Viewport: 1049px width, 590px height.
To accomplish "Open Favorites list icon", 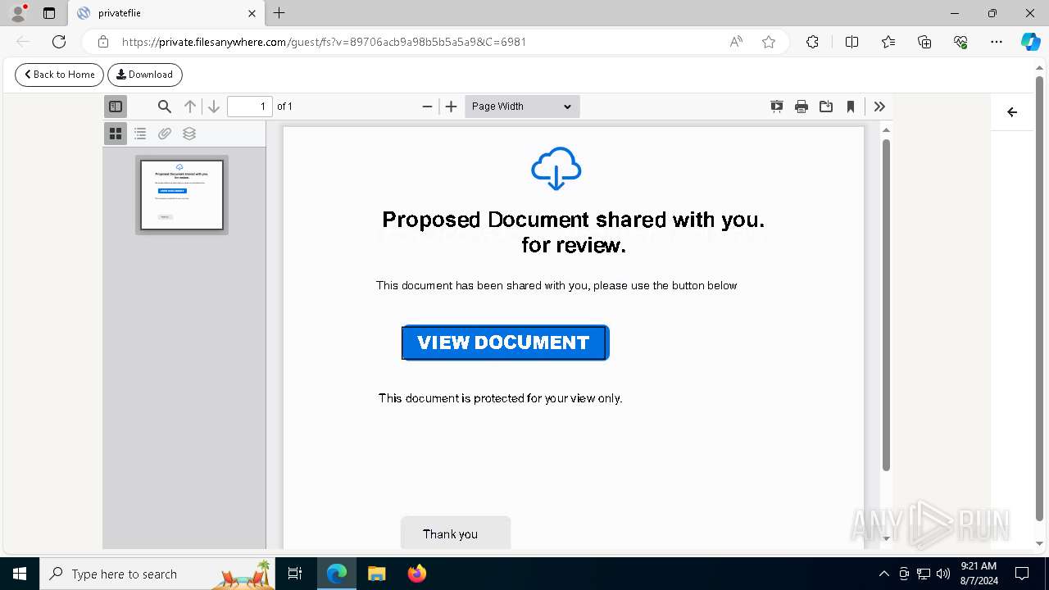I will (x=888, y=42).
